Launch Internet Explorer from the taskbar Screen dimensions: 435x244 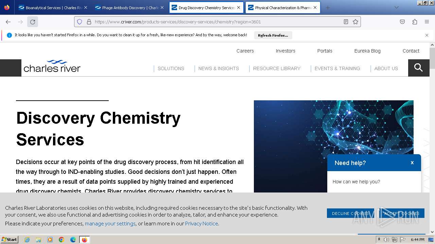pos(27,240)
